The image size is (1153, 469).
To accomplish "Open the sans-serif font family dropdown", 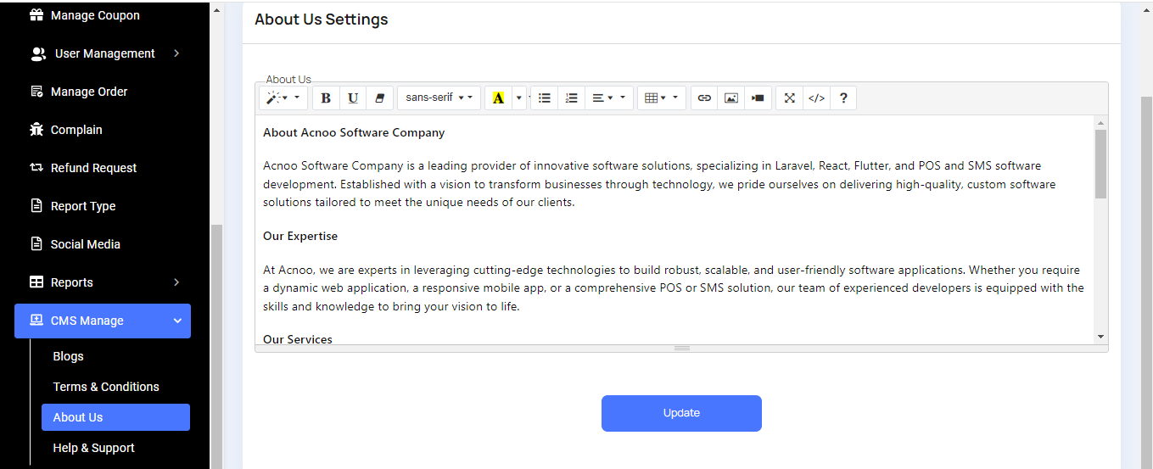I will 439,98.
